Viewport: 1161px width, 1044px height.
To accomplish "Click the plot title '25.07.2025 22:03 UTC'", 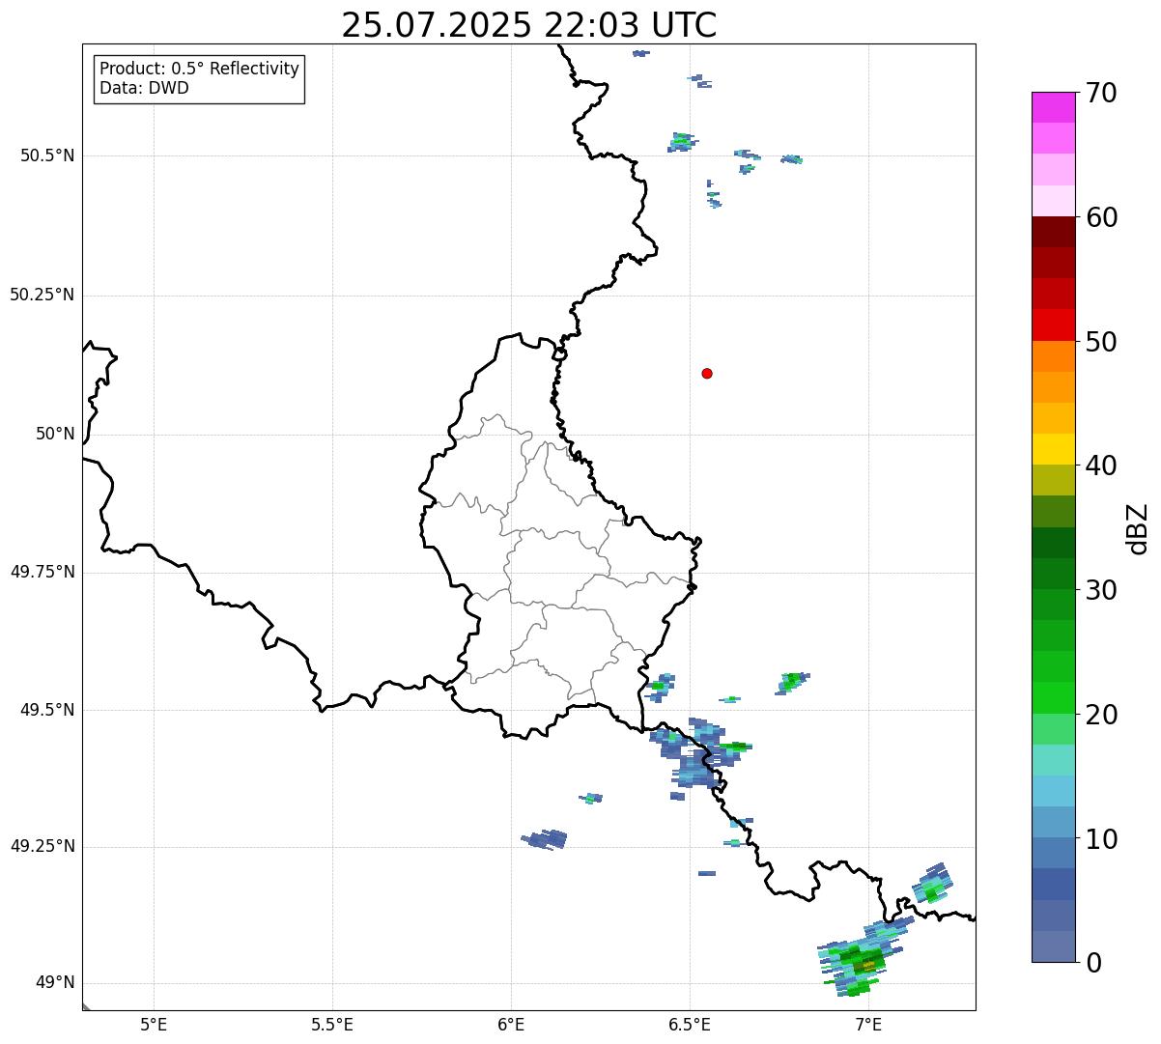I will (x=529, y=25).
